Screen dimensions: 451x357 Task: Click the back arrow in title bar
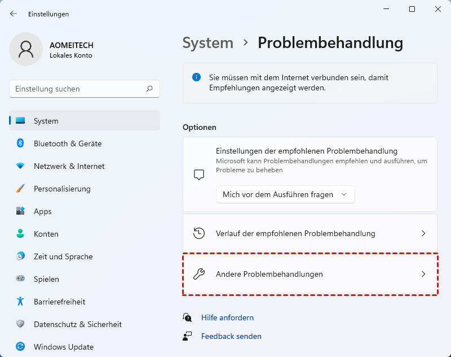[14, 14]
